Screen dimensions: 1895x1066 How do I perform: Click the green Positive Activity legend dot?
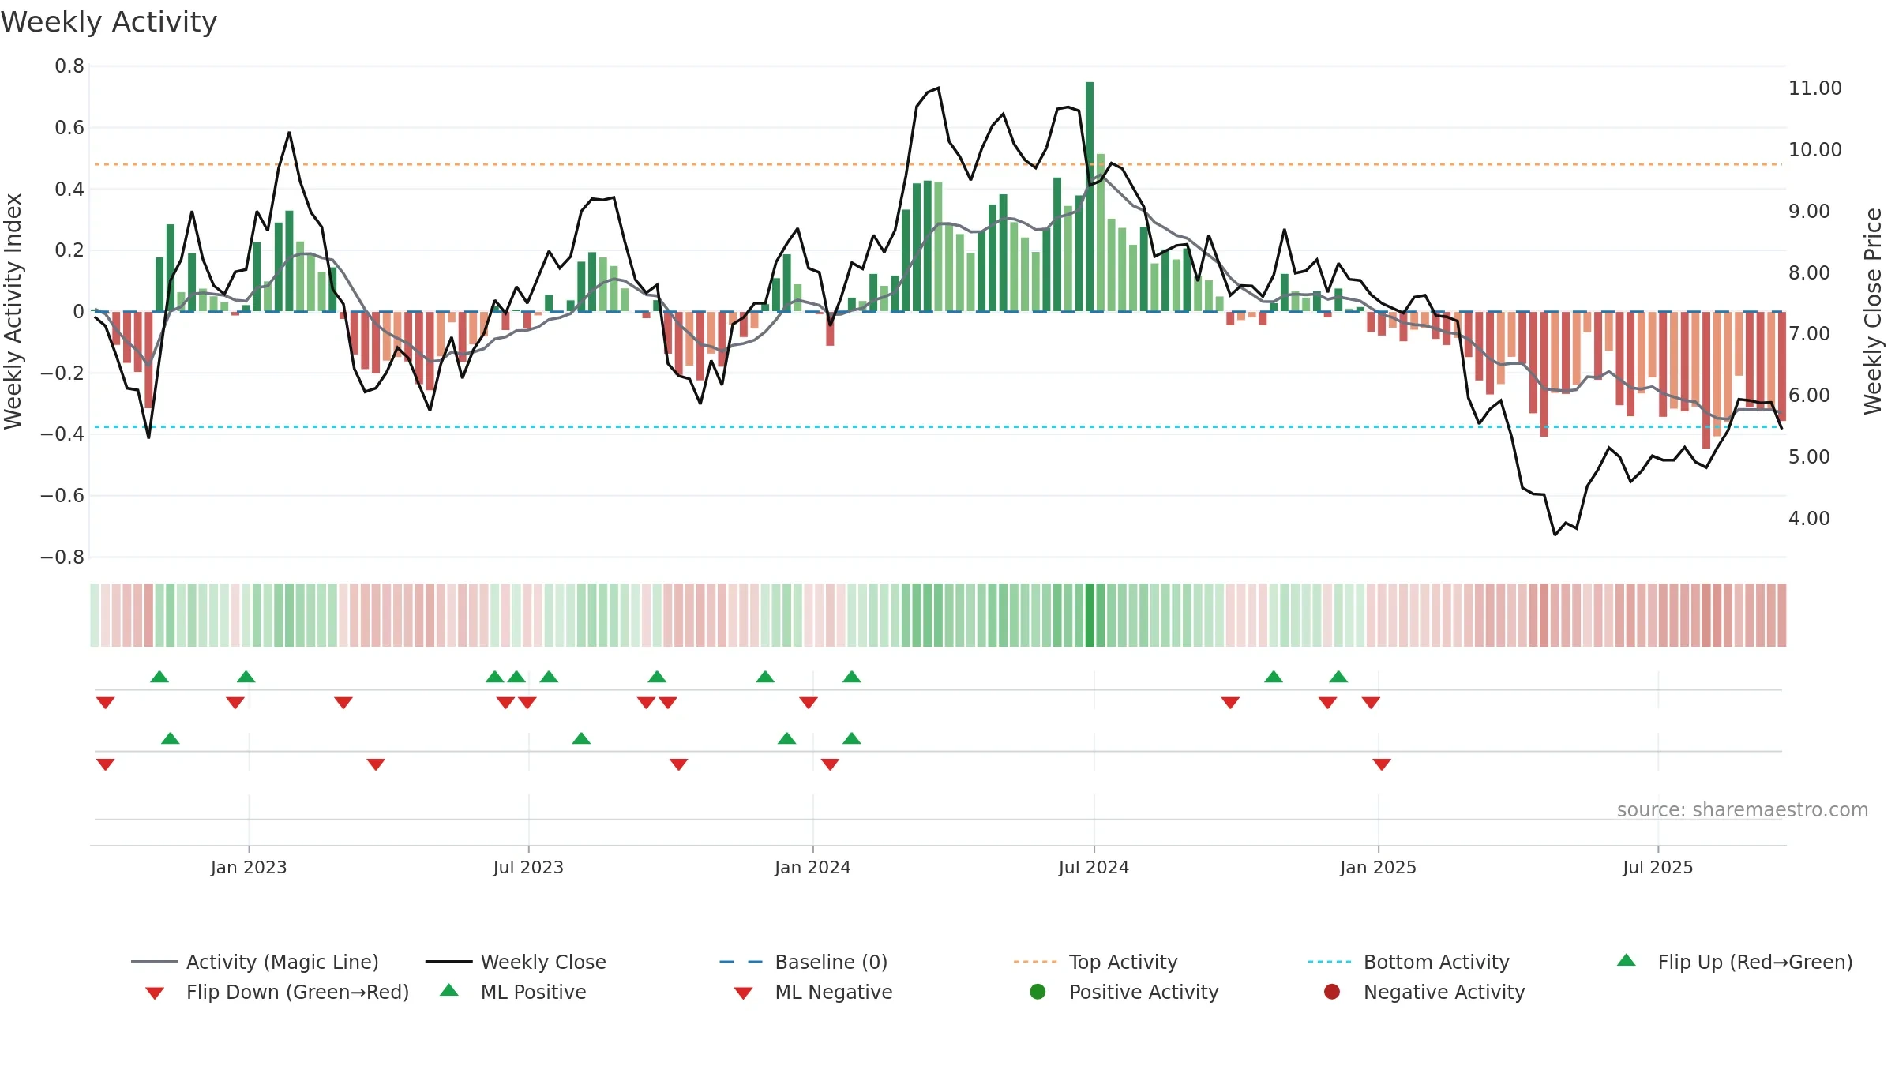1038,992
